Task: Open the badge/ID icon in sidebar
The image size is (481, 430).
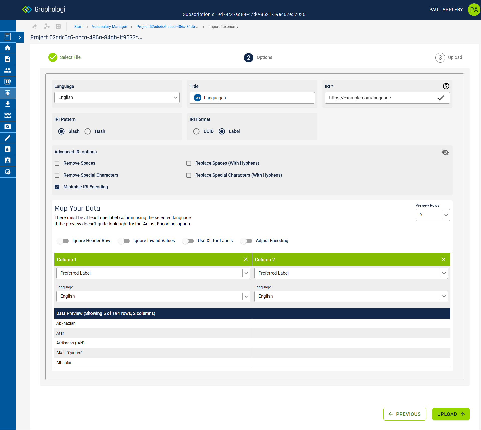Action: (x=8, y=160)
